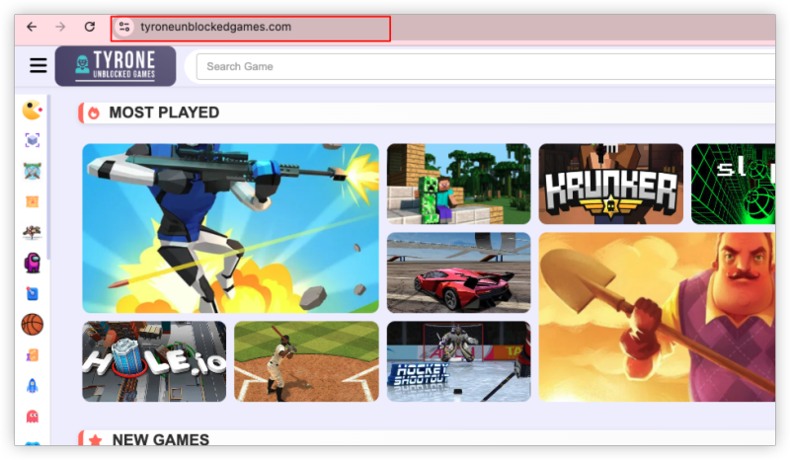Select the orange square puzzle sidebar icon

tap(33, 201)
